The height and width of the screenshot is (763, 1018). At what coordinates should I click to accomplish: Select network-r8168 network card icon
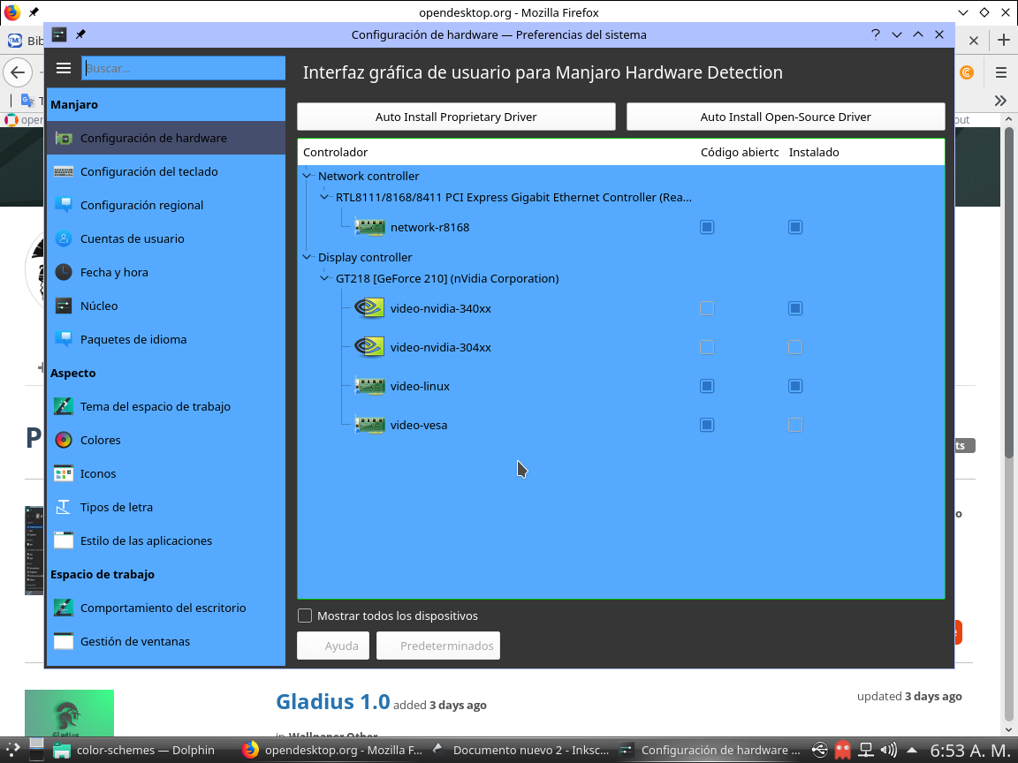pyautogui.click(x=369, y=228)
